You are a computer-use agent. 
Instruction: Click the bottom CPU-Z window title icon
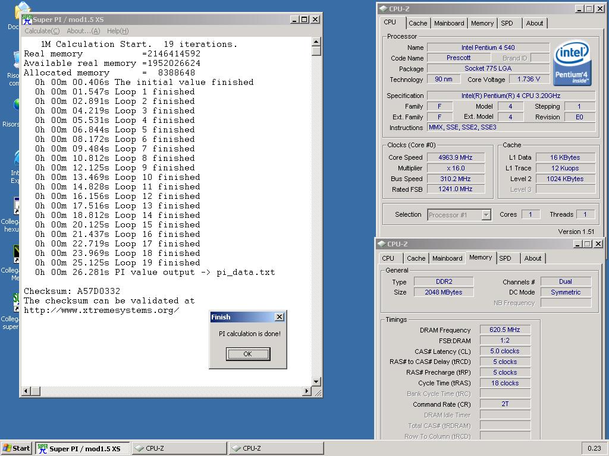pos(381,243)
